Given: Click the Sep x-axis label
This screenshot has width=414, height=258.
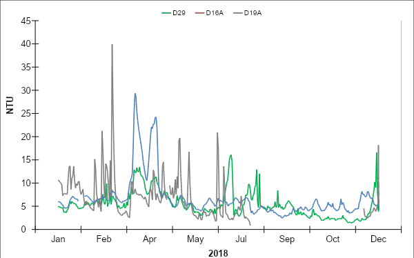Looking at the screenshot, I should point(287,239).
